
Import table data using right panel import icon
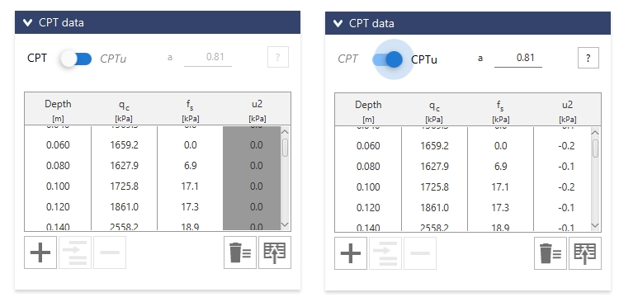585,253
